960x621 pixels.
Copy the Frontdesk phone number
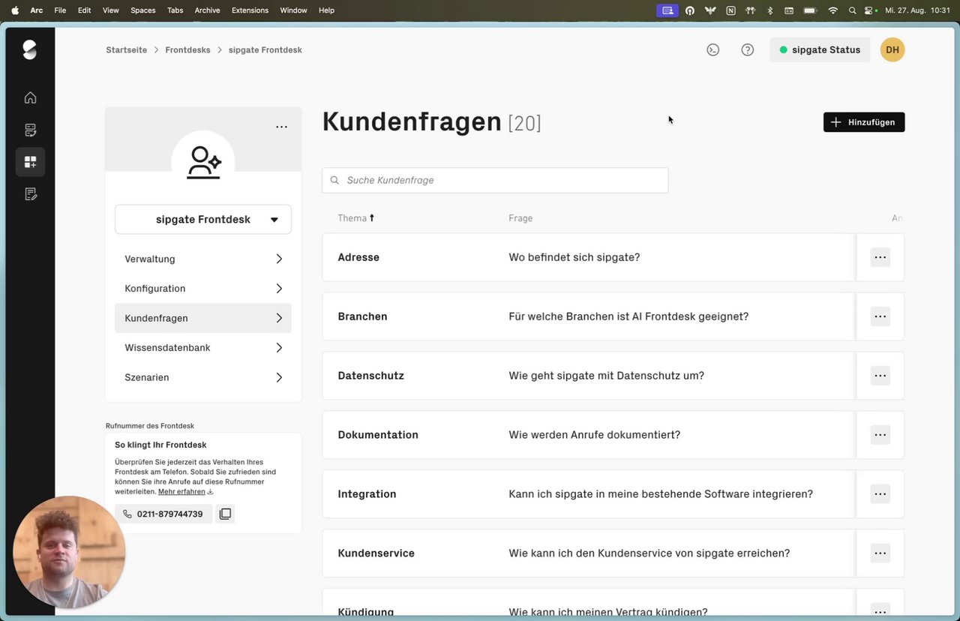click(x=225, y=514)
